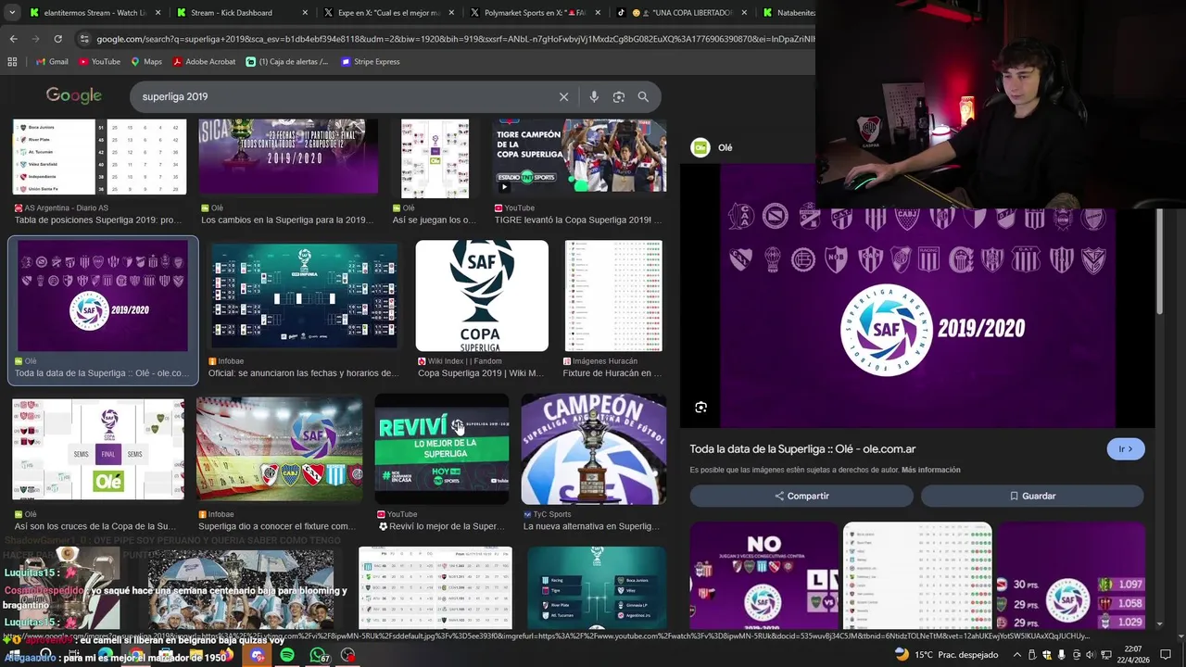Select the Olé cruces de la Copa thumbnail
Image resolution: width=1186 pixels, height=667 pixels.
(x=98, y=449)
